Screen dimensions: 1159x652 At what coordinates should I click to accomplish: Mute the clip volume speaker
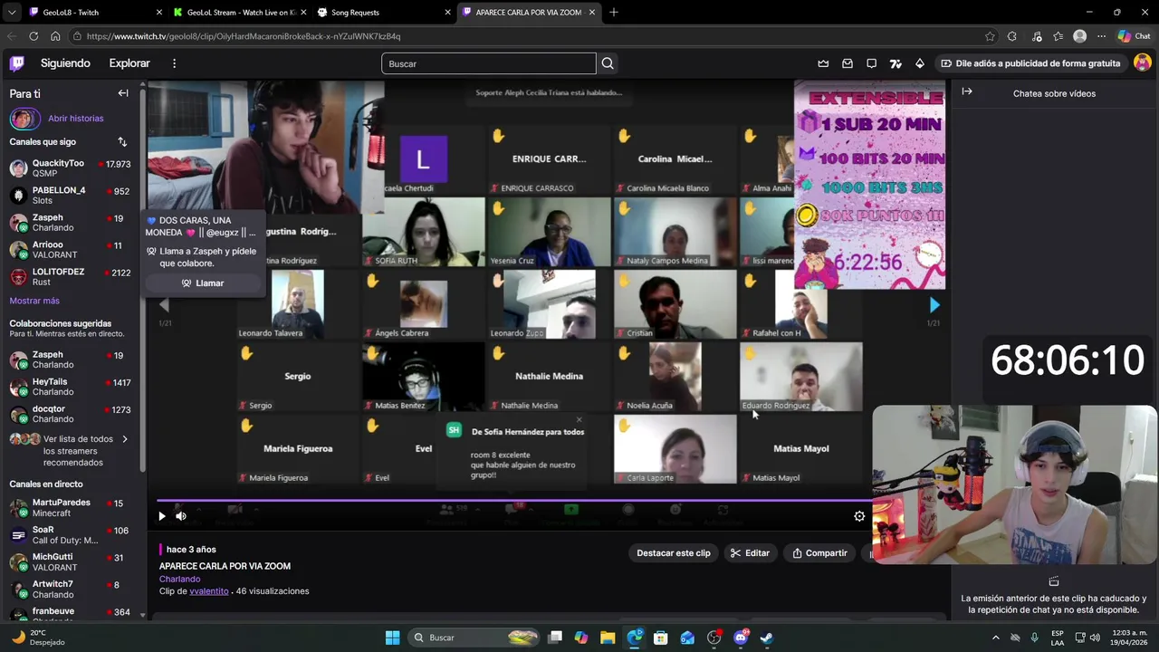point(181,516)
